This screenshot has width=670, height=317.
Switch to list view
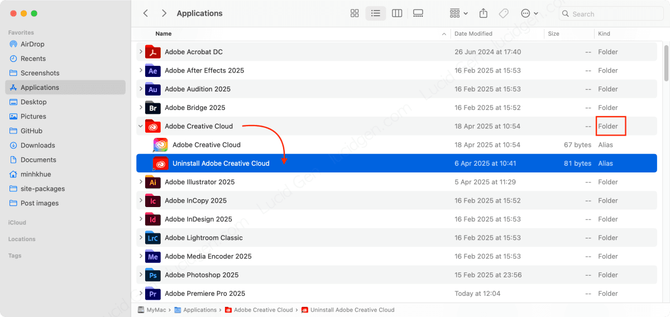click(x=376, y=13)
